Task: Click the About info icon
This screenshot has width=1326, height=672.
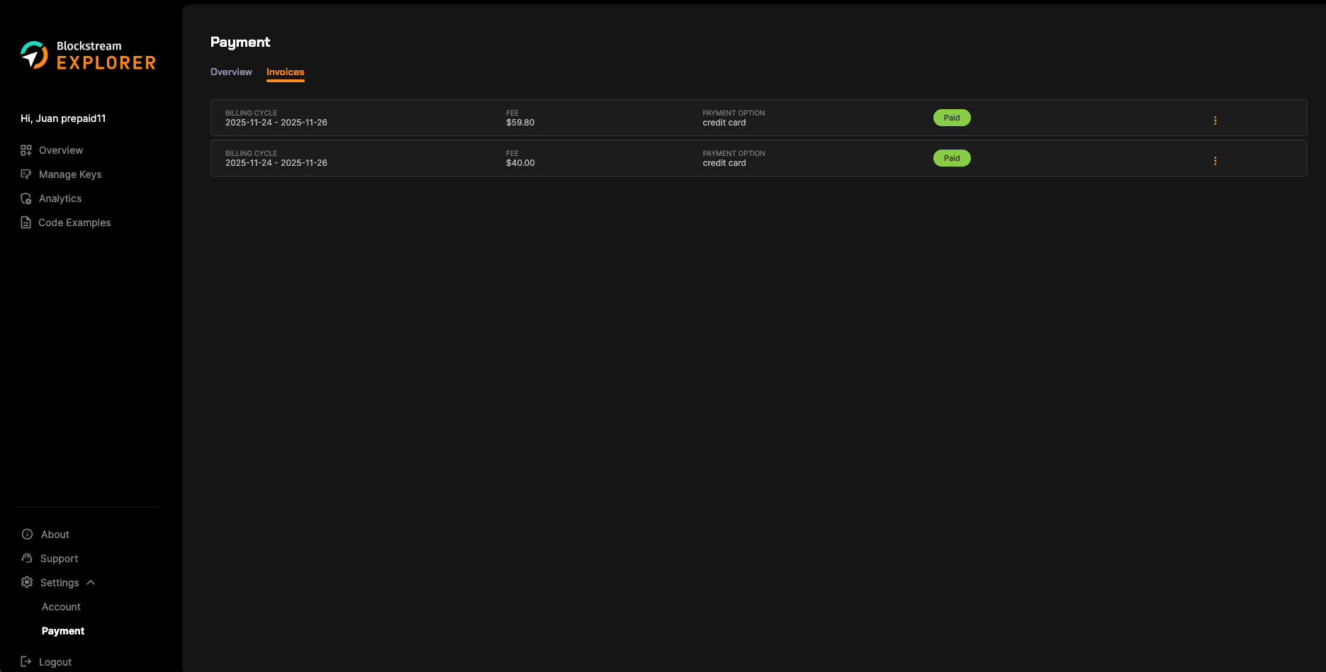Action: [26, 534]
